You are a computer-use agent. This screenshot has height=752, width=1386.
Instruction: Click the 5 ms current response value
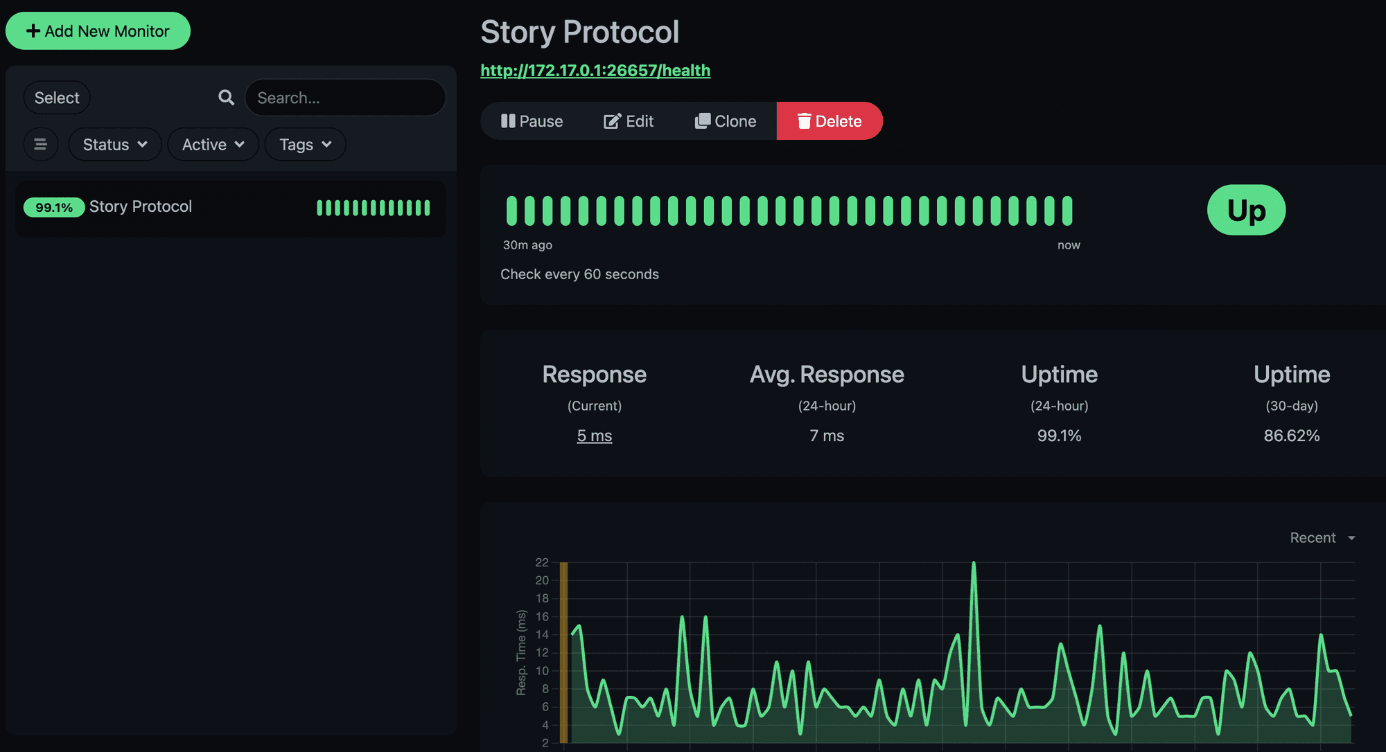click(595, 436)
